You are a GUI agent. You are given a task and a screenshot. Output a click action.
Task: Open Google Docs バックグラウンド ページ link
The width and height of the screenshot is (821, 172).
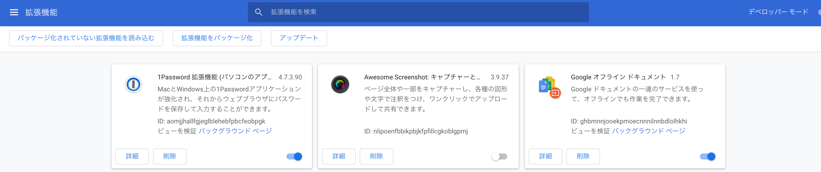pos(649,131)
